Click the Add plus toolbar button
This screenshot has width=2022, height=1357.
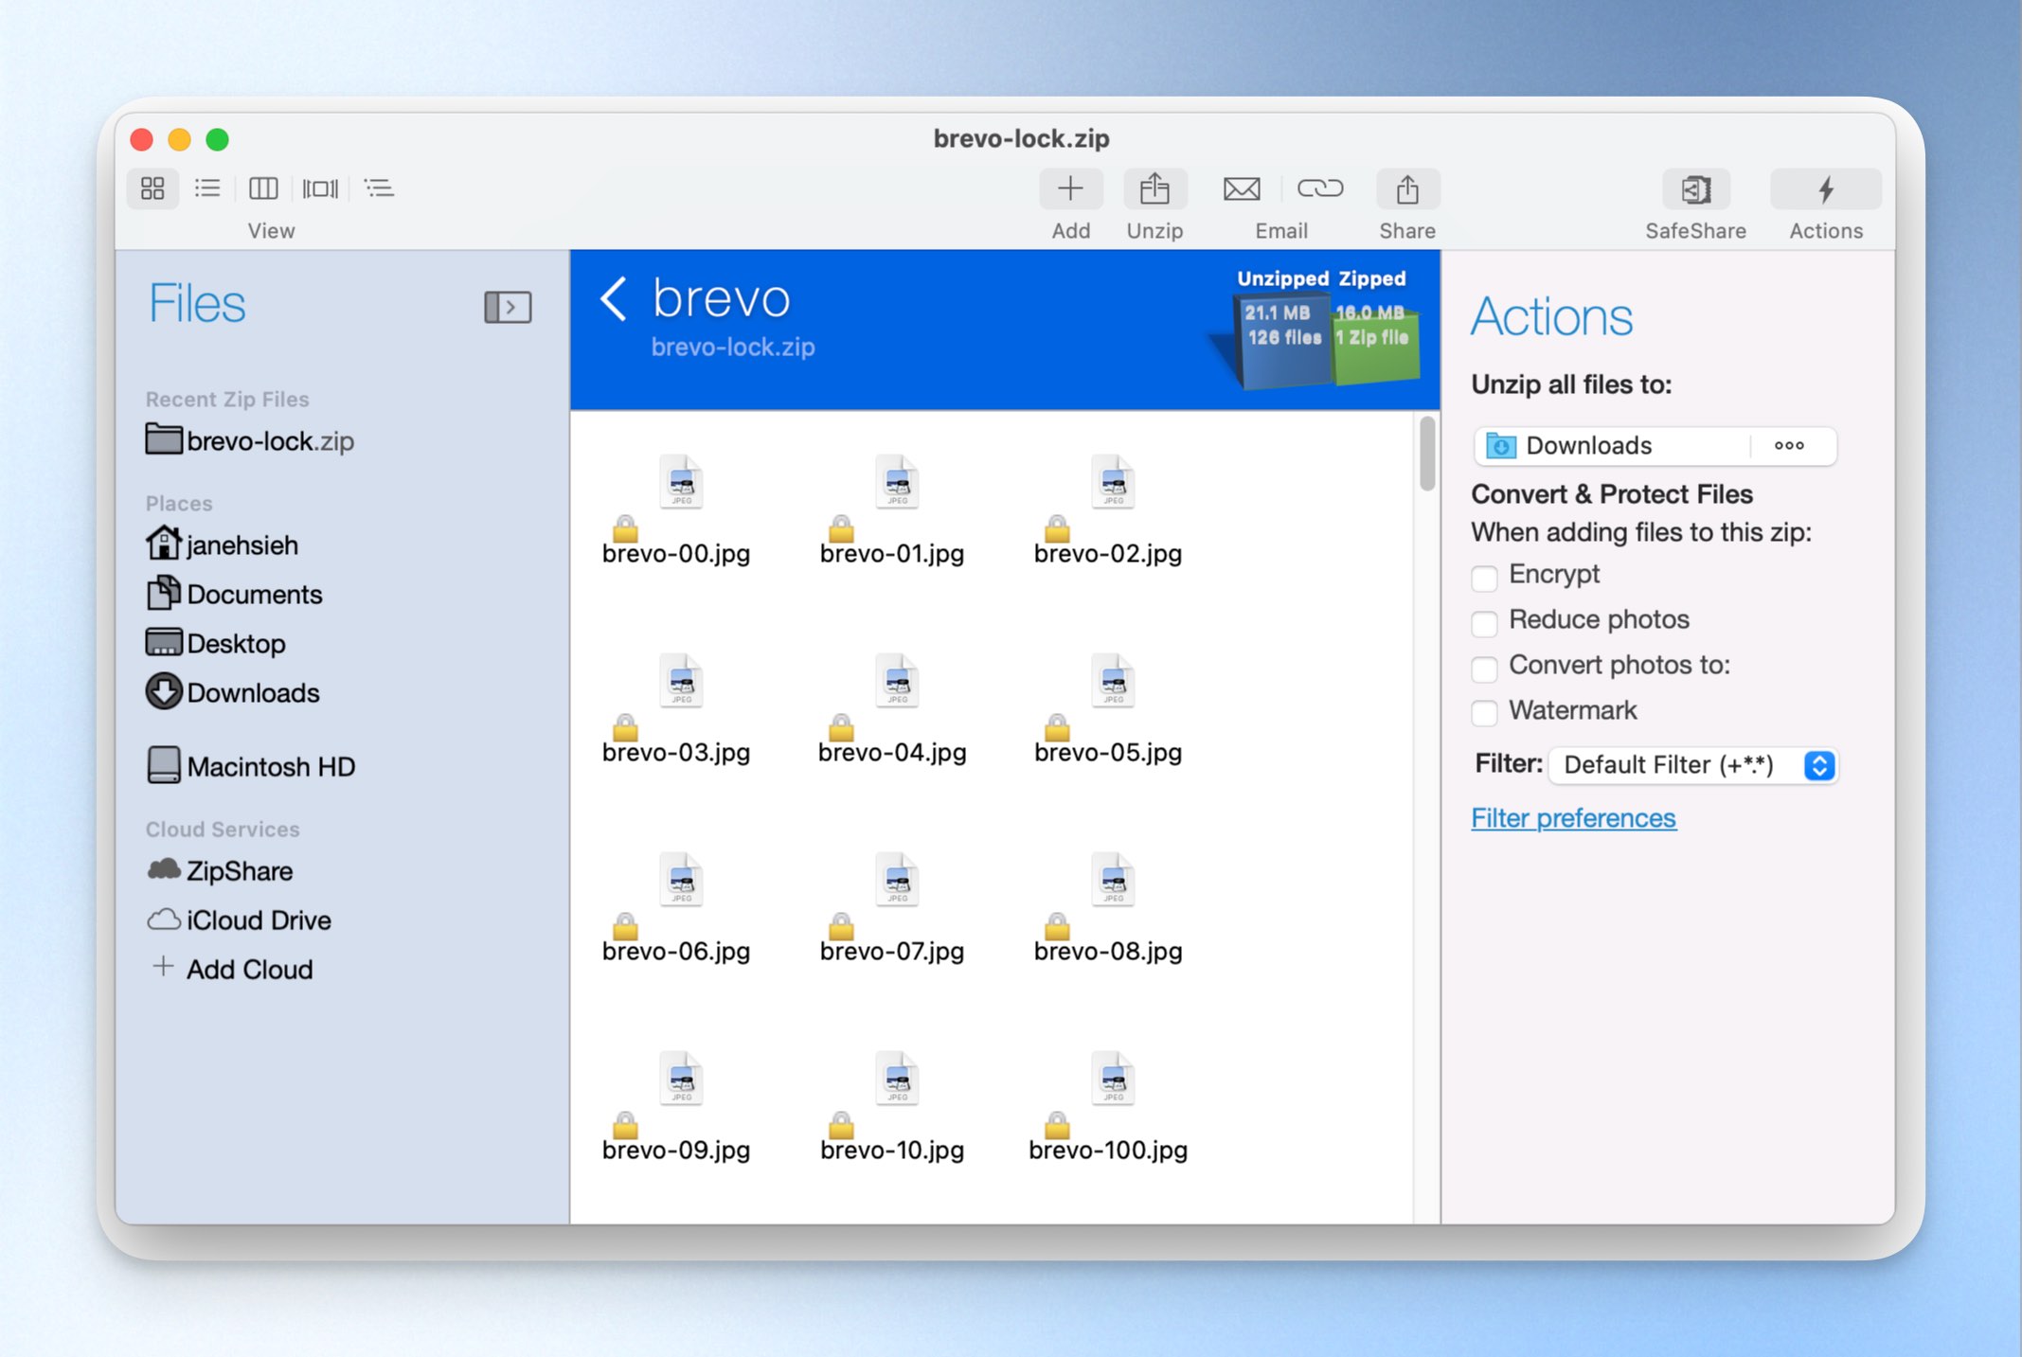[x=1070, y=189]
